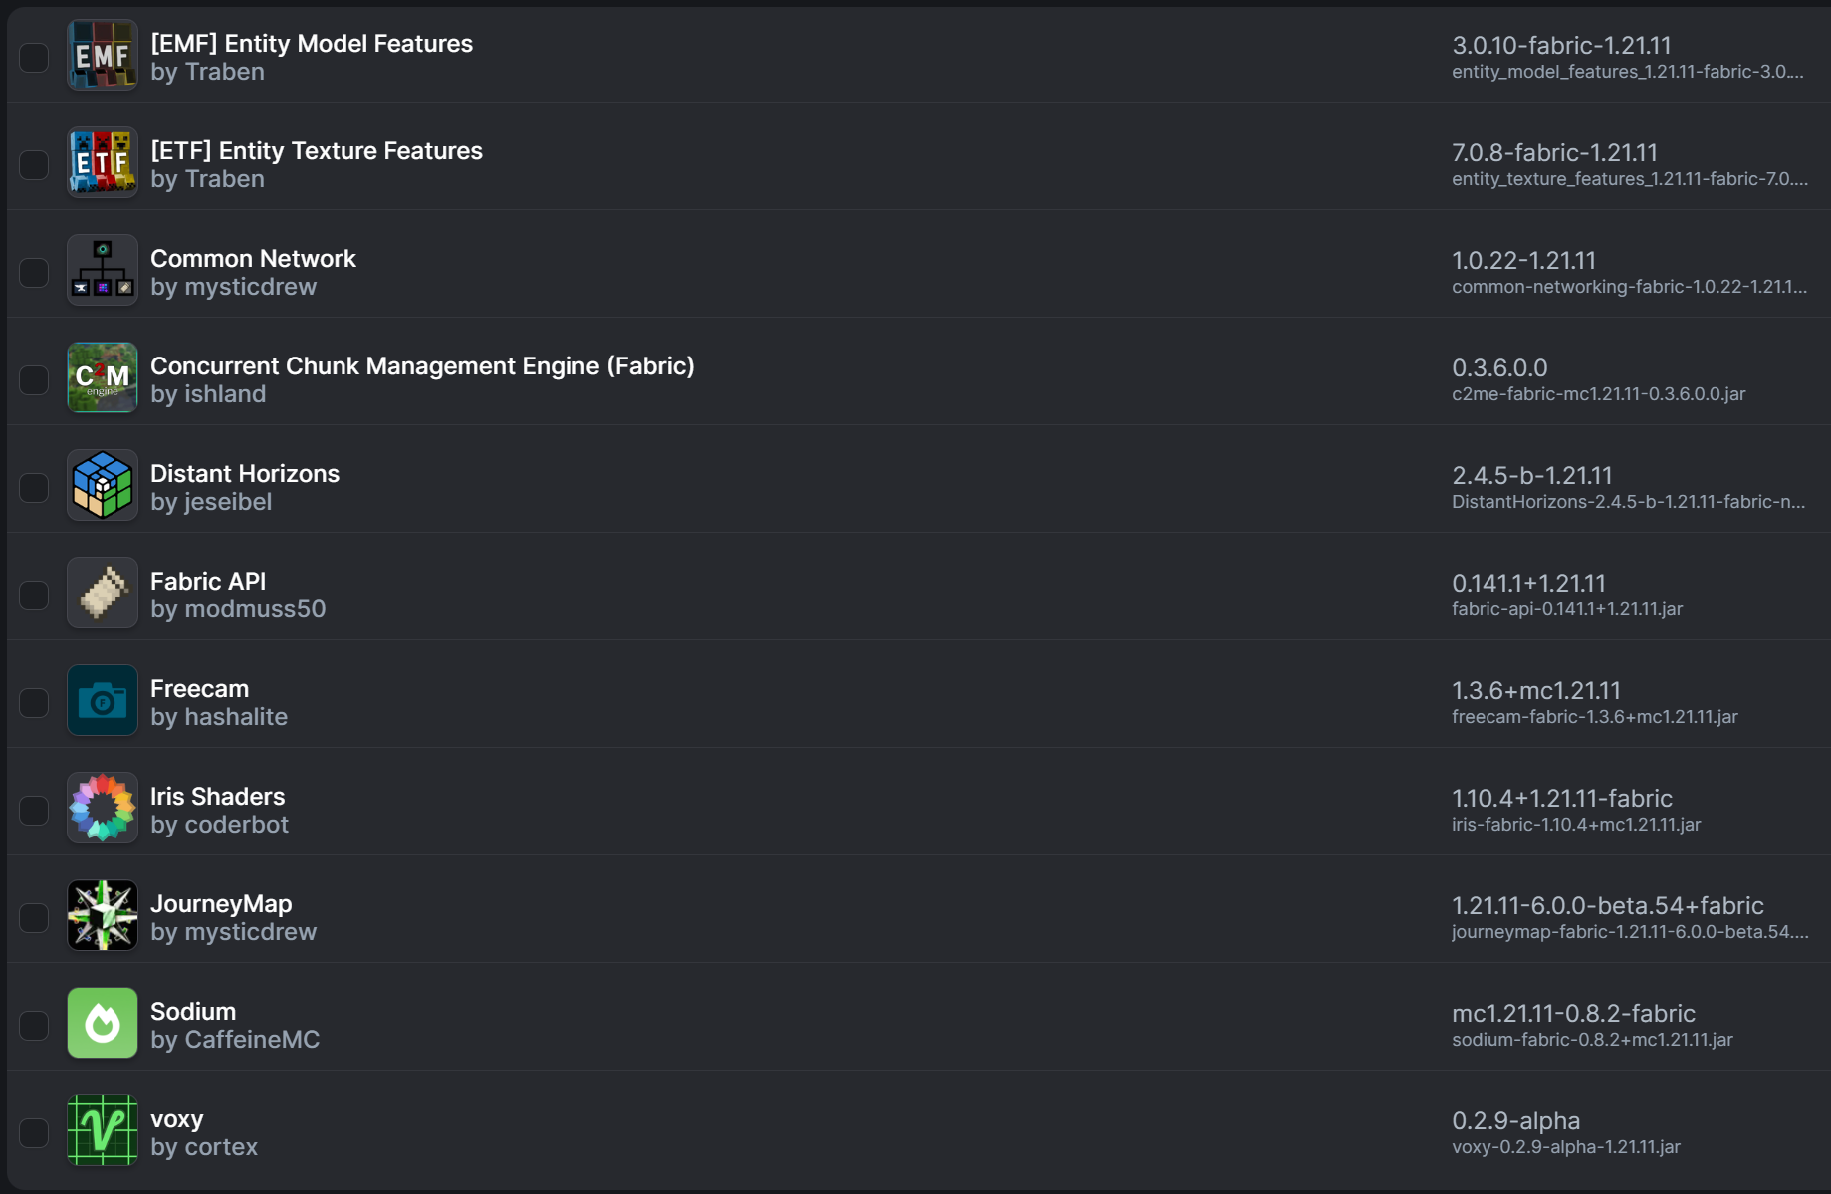Click the JourneyMap compass icon

(x=102, y=916)
